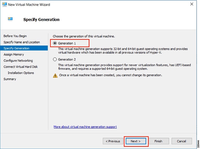Viewport: 200px width, 149px height.
Task: Open the Configure Networking step
Action: point(18,61)
